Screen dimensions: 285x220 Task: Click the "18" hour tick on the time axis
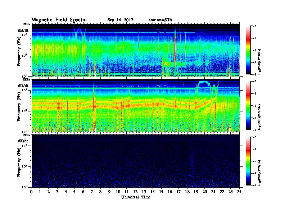(x=187, y=192)
